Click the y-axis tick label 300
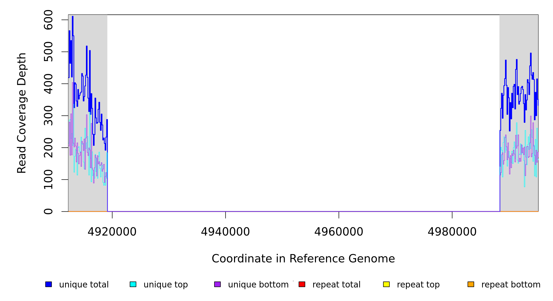 tap(48, 116)
